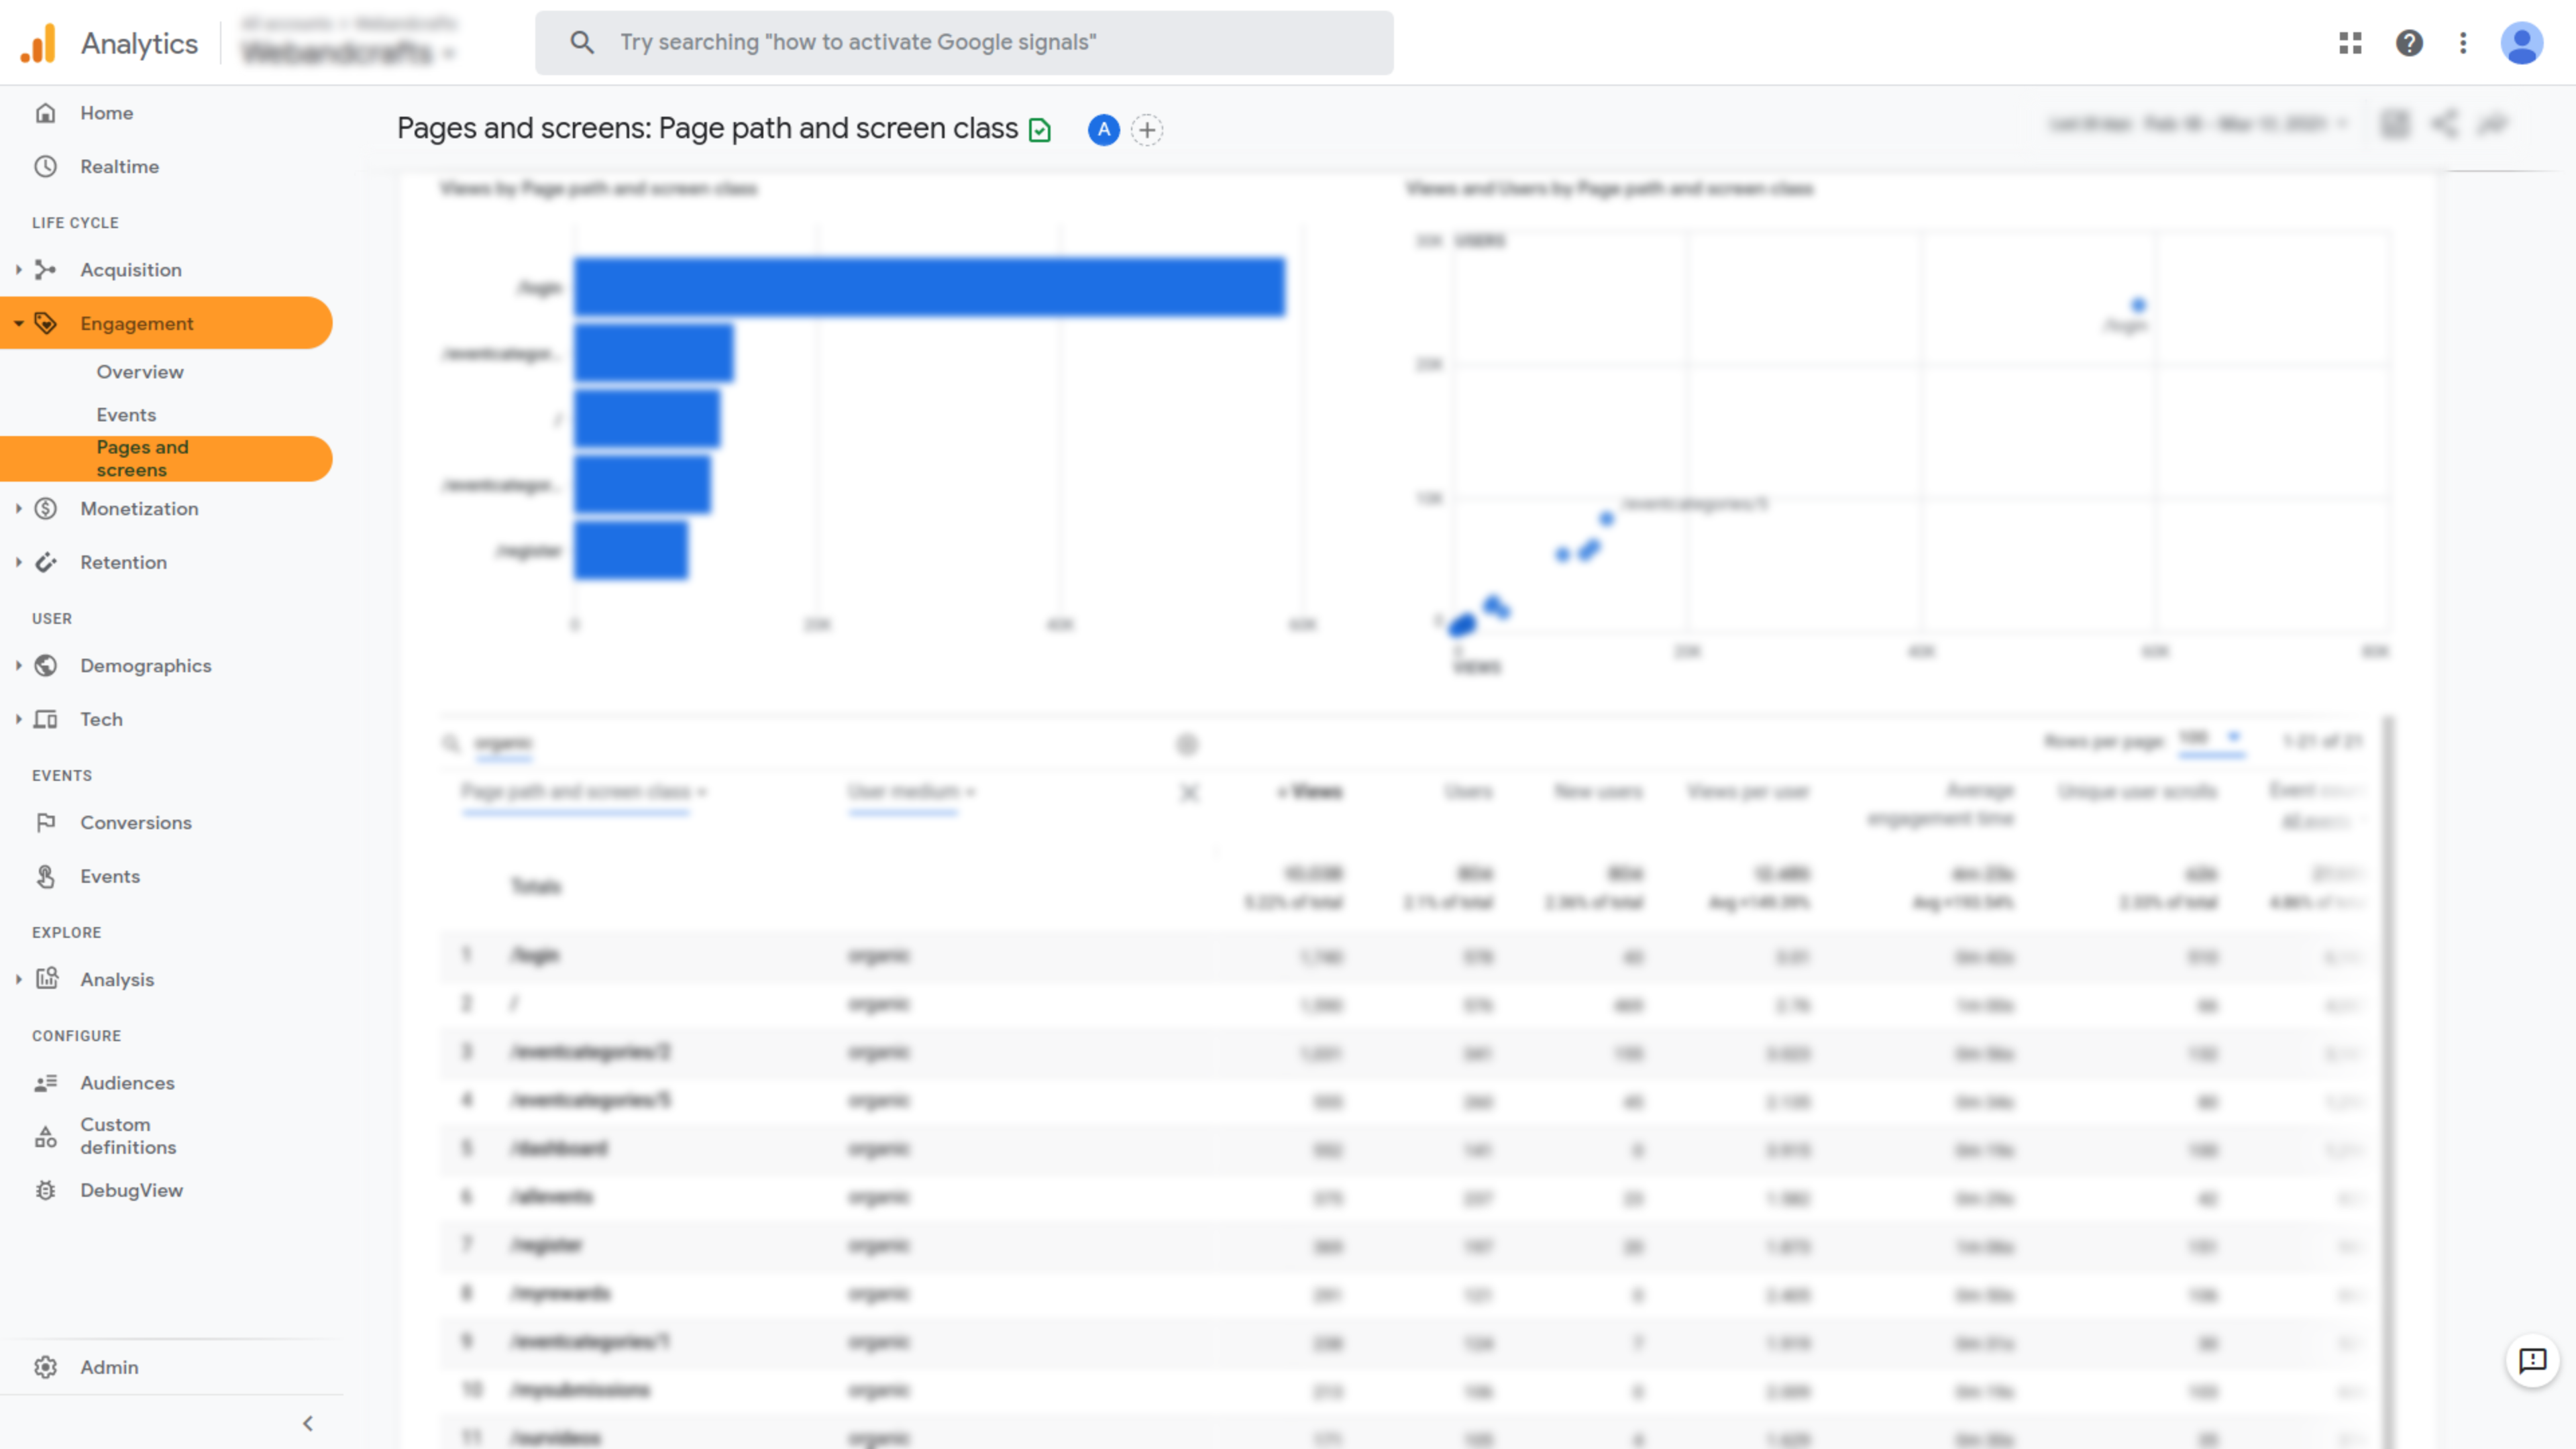Click the Conversions flag icon

pos(45,822)
